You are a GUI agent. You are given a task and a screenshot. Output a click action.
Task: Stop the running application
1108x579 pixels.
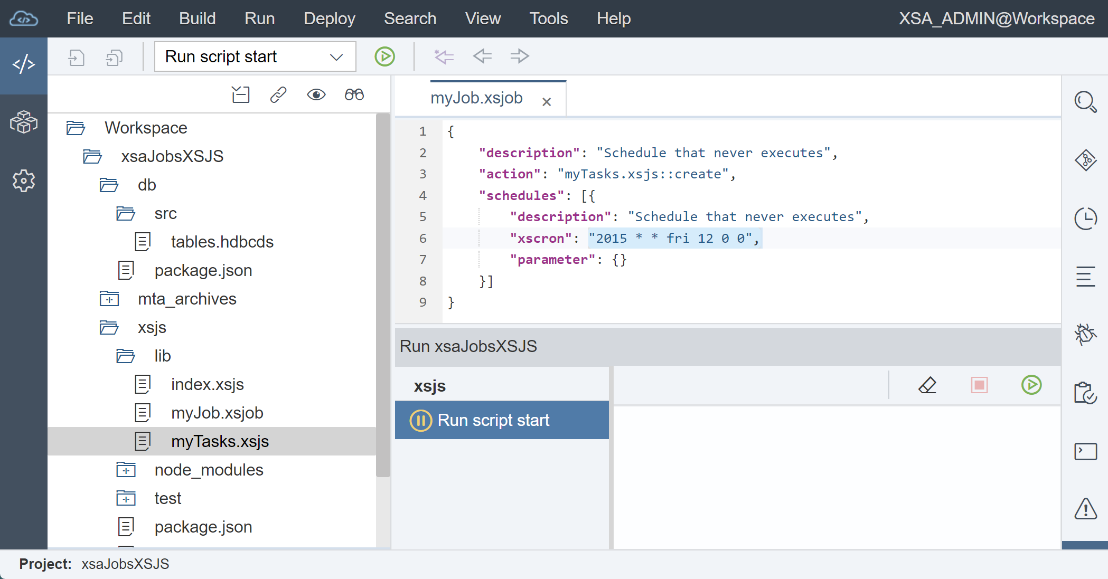pyautogui.click(x=979, y=385)
